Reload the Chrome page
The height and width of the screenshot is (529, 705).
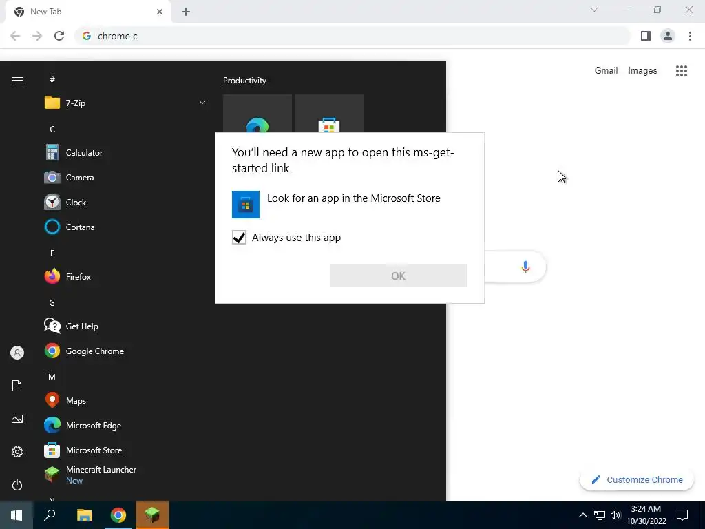[59, 36]
